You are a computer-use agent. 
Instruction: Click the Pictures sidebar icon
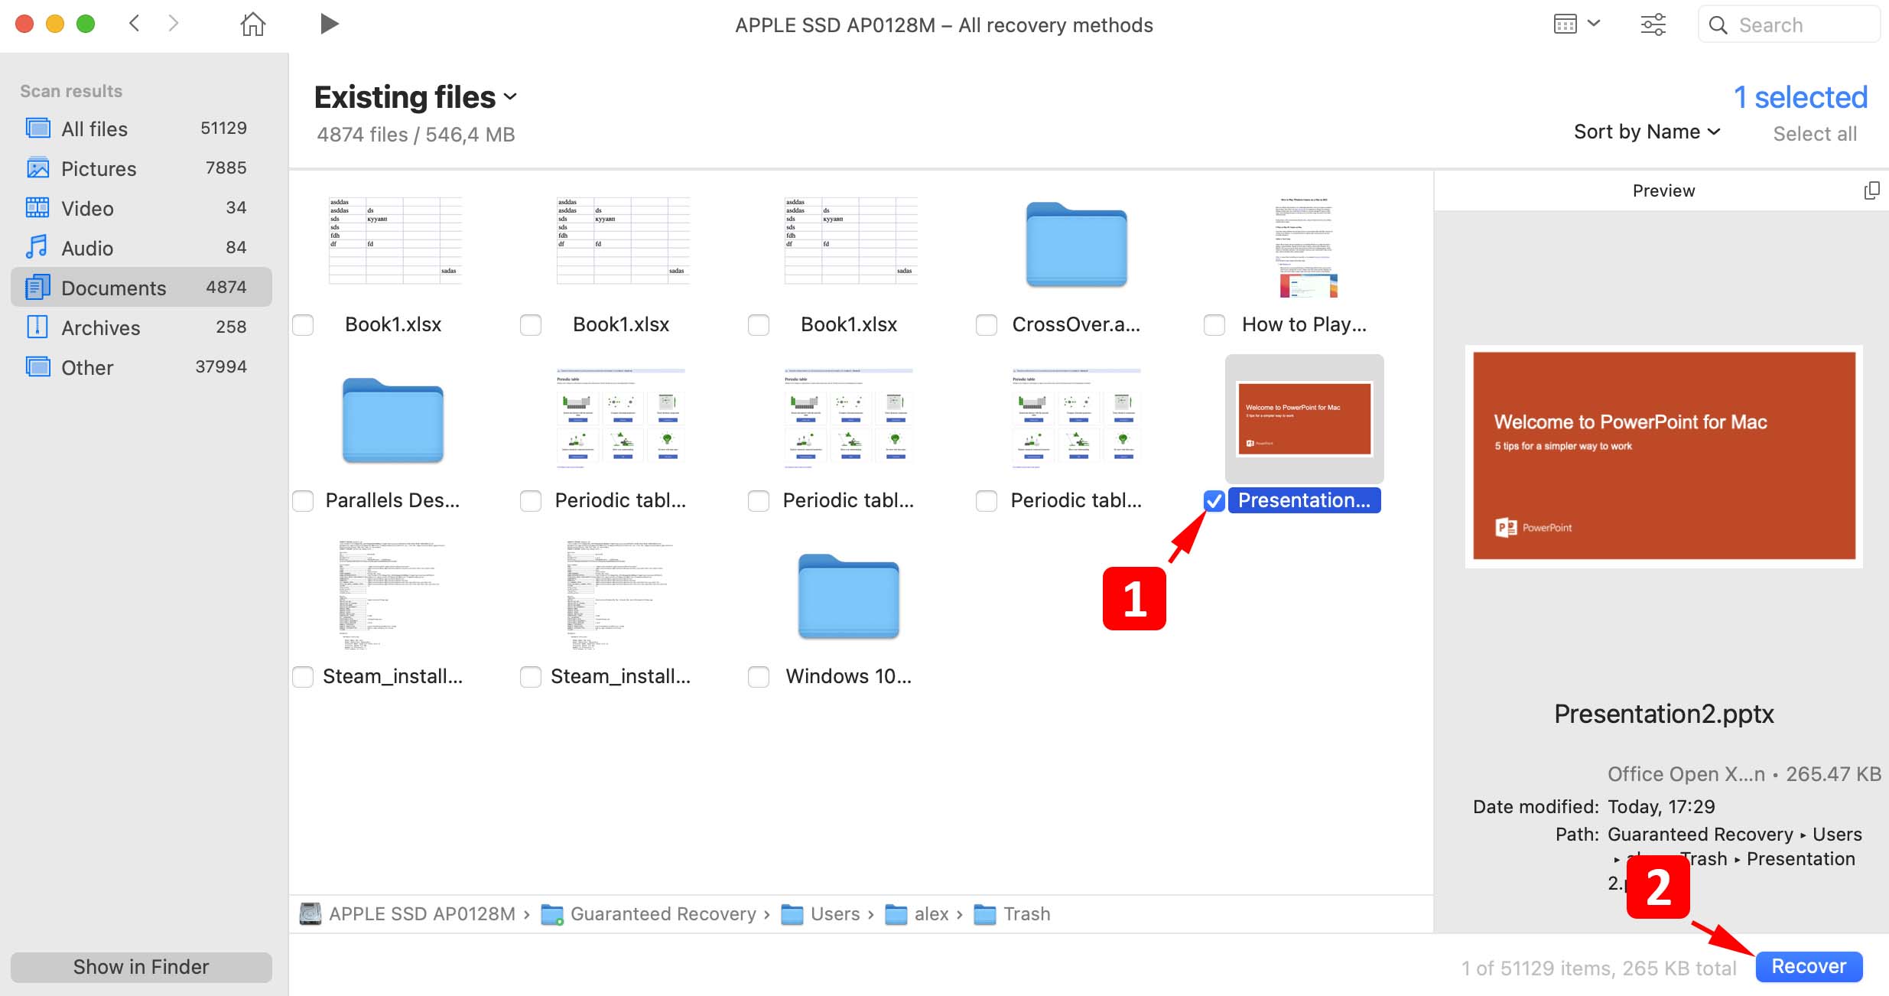click(x=37, y=168)
